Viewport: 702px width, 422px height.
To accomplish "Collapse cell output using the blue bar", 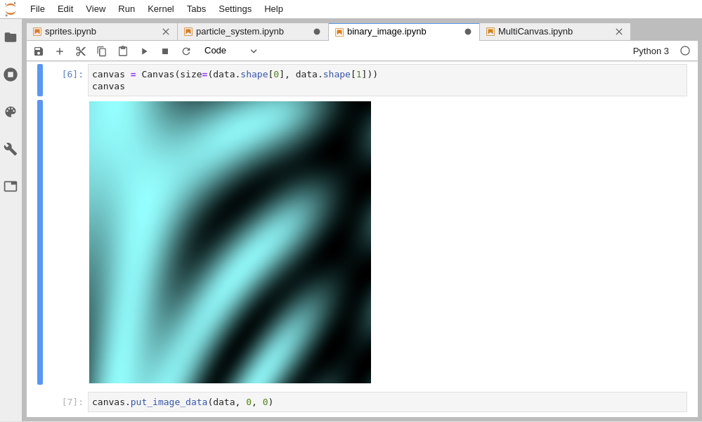I will tap(40, 243).
